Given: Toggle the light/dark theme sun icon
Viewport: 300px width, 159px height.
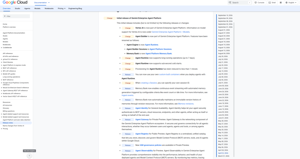Looking at the screenshot, I should (281, 3).
